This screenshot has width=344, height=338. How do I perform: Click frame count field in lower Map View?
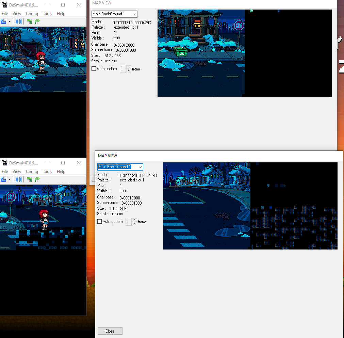tap(128, 222)
